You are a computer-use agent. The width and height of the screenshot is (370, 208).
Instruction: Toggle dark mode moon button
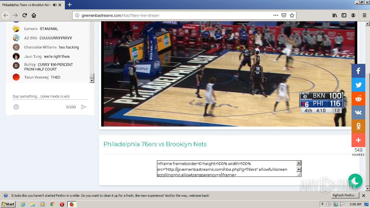pyautogui.click(x=355, y=181)
